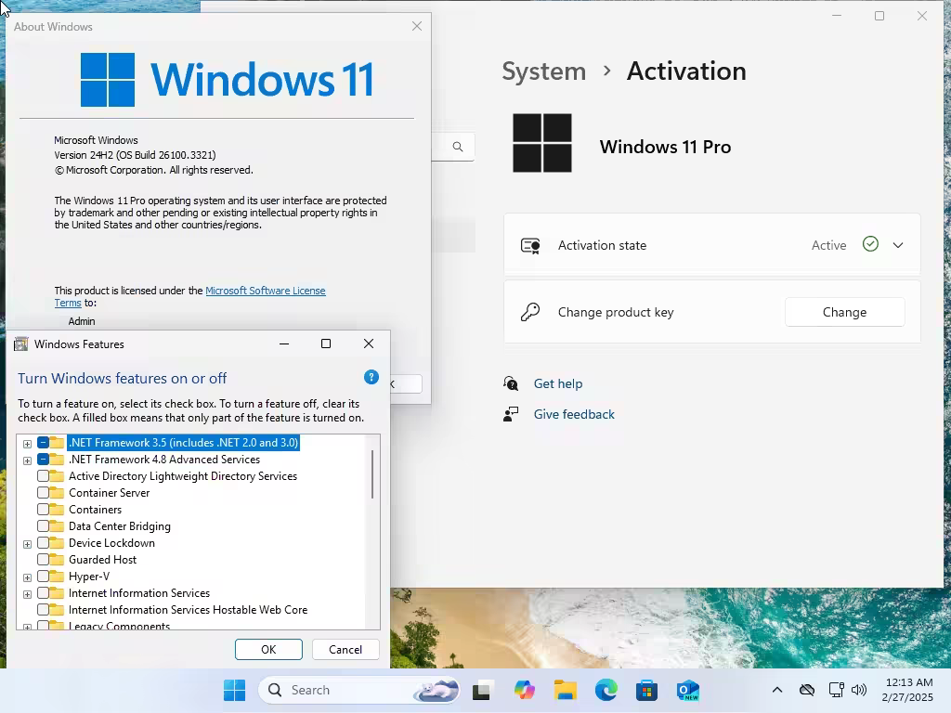Check the Guarded Host checkbox
This screenshot has width=951, height=713.
pyautogui.click(x=43, y=560)
